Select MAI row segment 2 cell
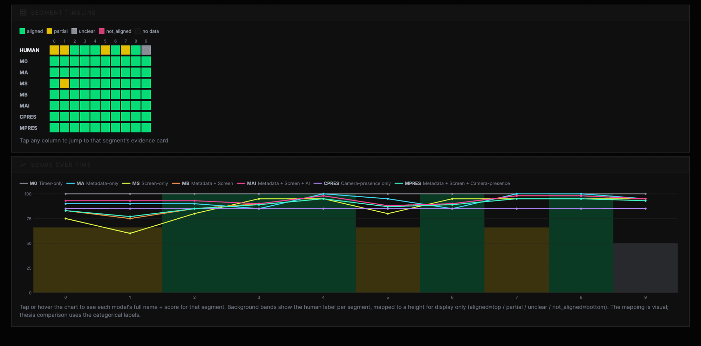Screen dimensions: 701x346 pos(75,106)
